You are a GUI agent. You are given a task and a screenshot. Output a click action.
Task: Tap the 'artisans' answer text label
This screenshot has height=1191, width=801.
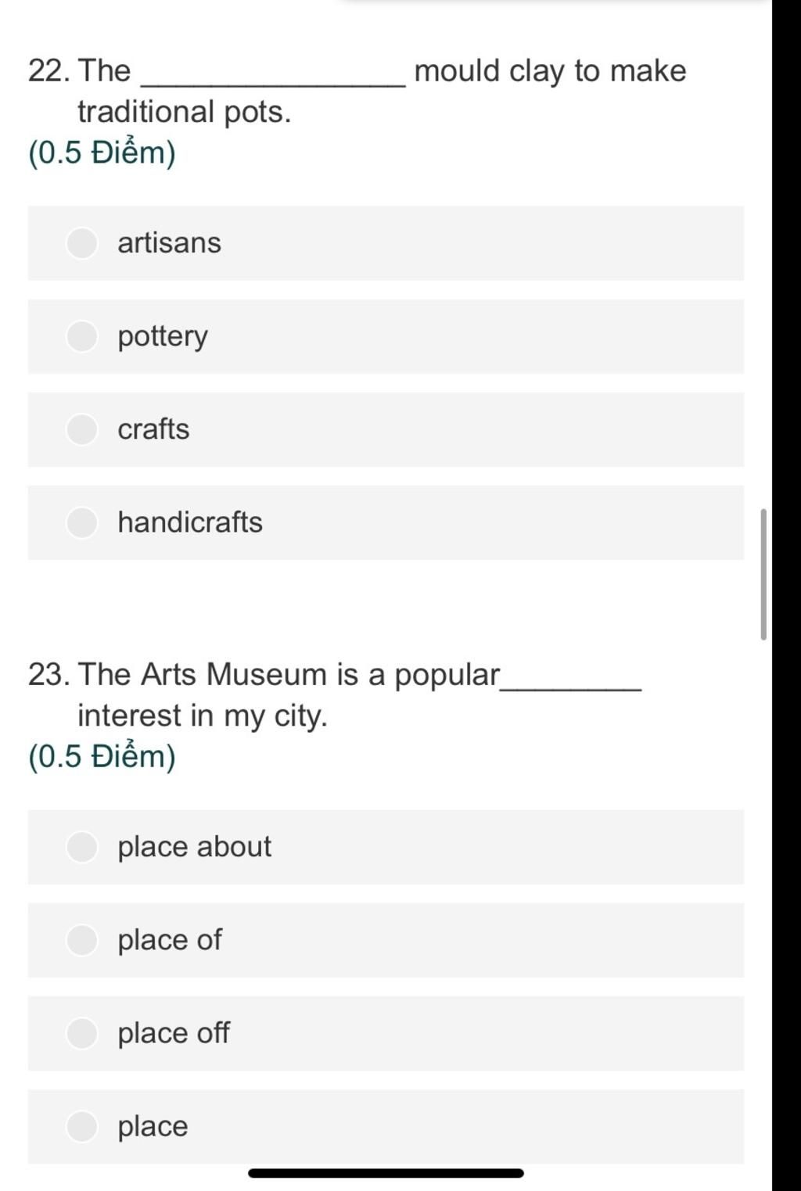click(x=170, y=243)
